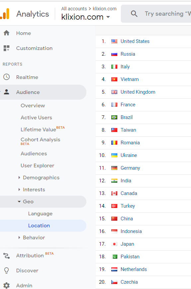Click the Germany flag icon
This screenshot has height=289, width=191.
tap(114, 168)
